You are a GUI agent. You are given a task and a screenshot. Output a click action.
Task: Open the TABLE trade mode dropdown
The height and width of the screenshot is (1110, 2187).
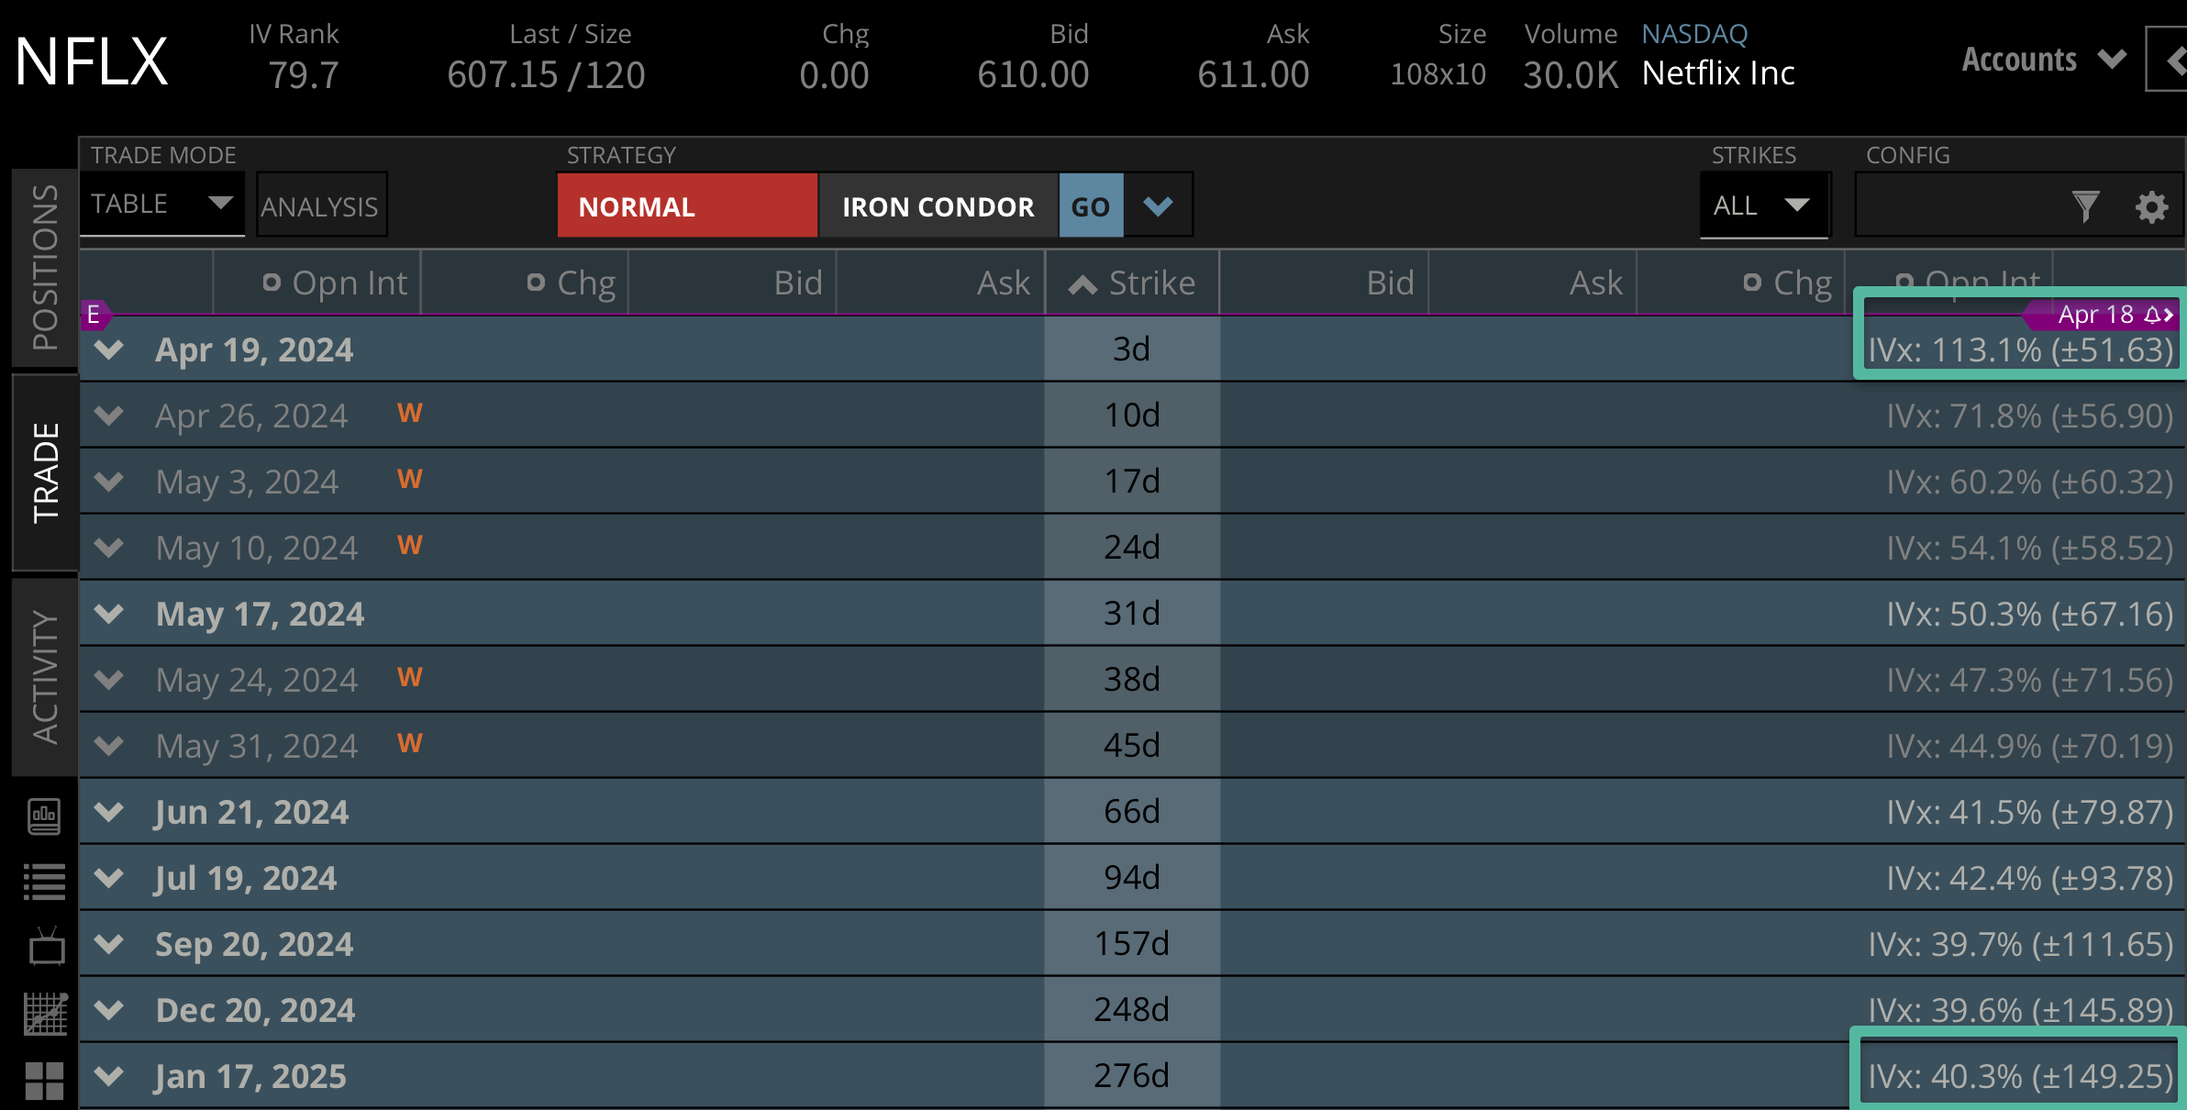point(162,204)
